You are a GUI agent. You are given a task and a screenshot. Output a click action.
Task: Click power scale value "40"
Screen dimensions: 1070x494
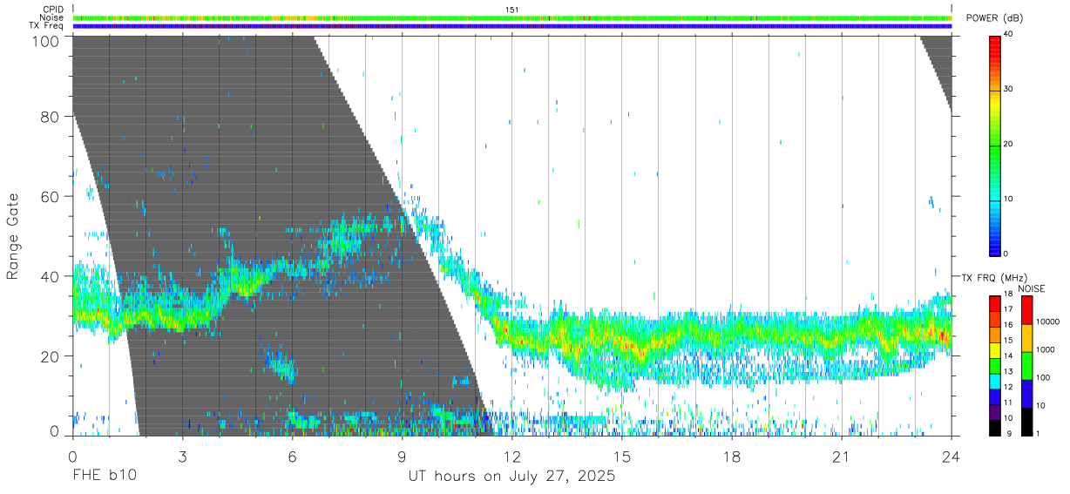1010,35
